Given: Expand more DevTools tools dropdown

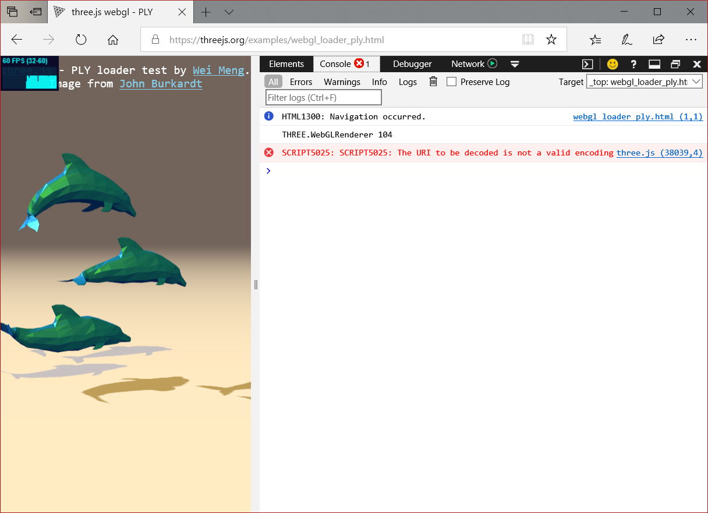Looking at the screenshot, I should (515, 64).
